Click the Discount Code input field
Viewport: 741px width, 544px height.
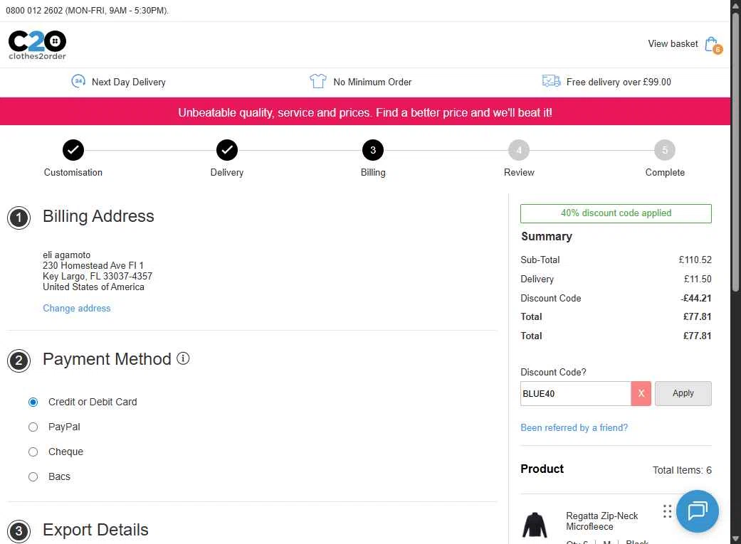tap(576, 393)
